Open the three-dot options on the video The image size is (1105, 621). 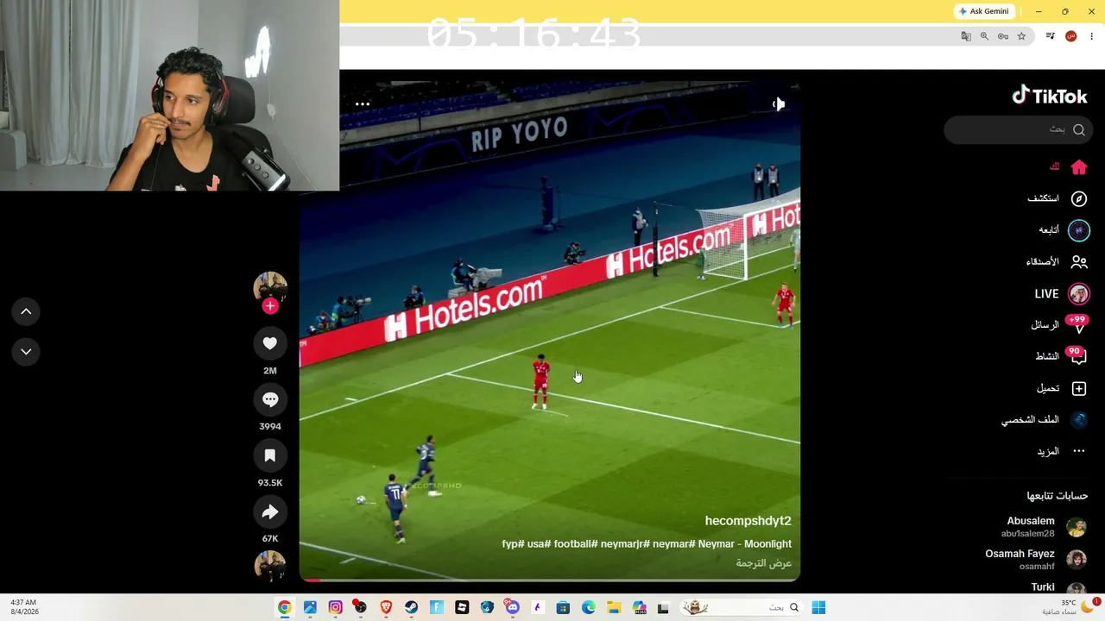click(363, 104)
